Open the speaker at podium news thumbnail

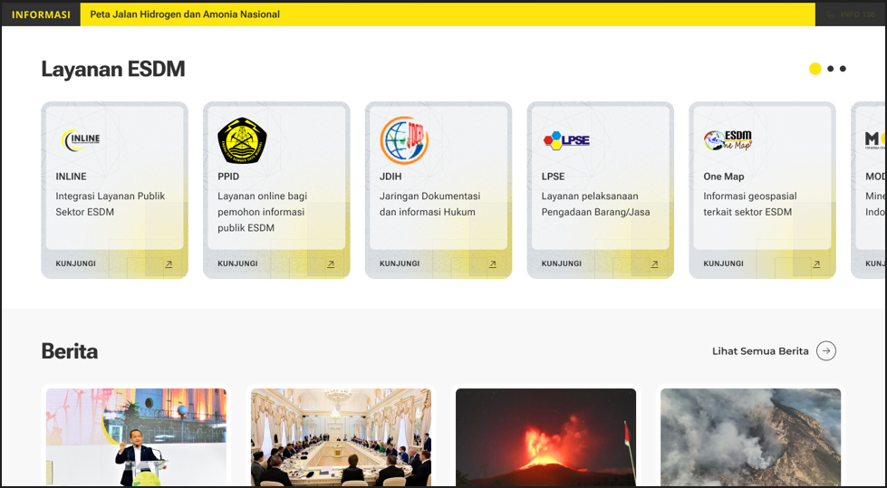136,437
